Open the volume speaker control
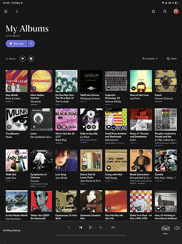 177,228
